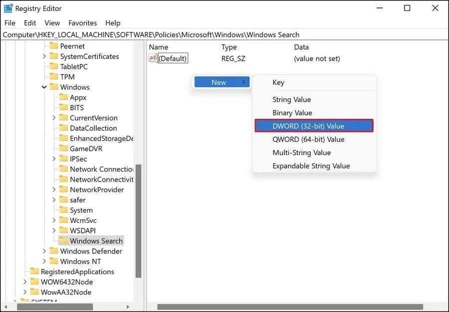This screenshot has height=312, width=449.
Task: Click the TPM folder icon
Action: (54, 77)
